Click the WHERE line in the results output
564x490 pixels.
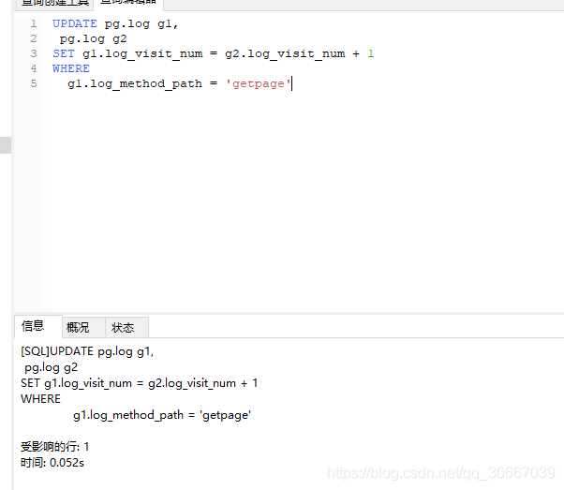point(40,399)
